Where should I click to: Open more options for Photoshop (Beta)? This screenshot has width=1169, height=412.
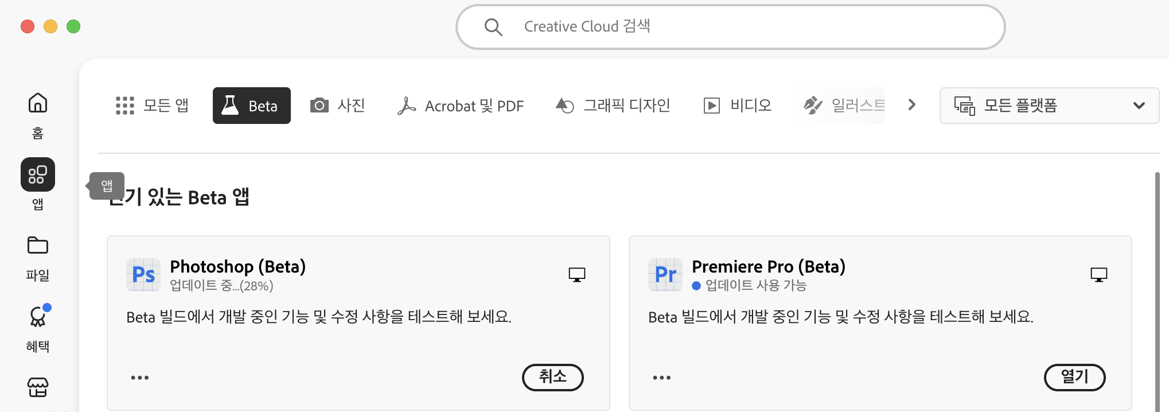point(140,378)
